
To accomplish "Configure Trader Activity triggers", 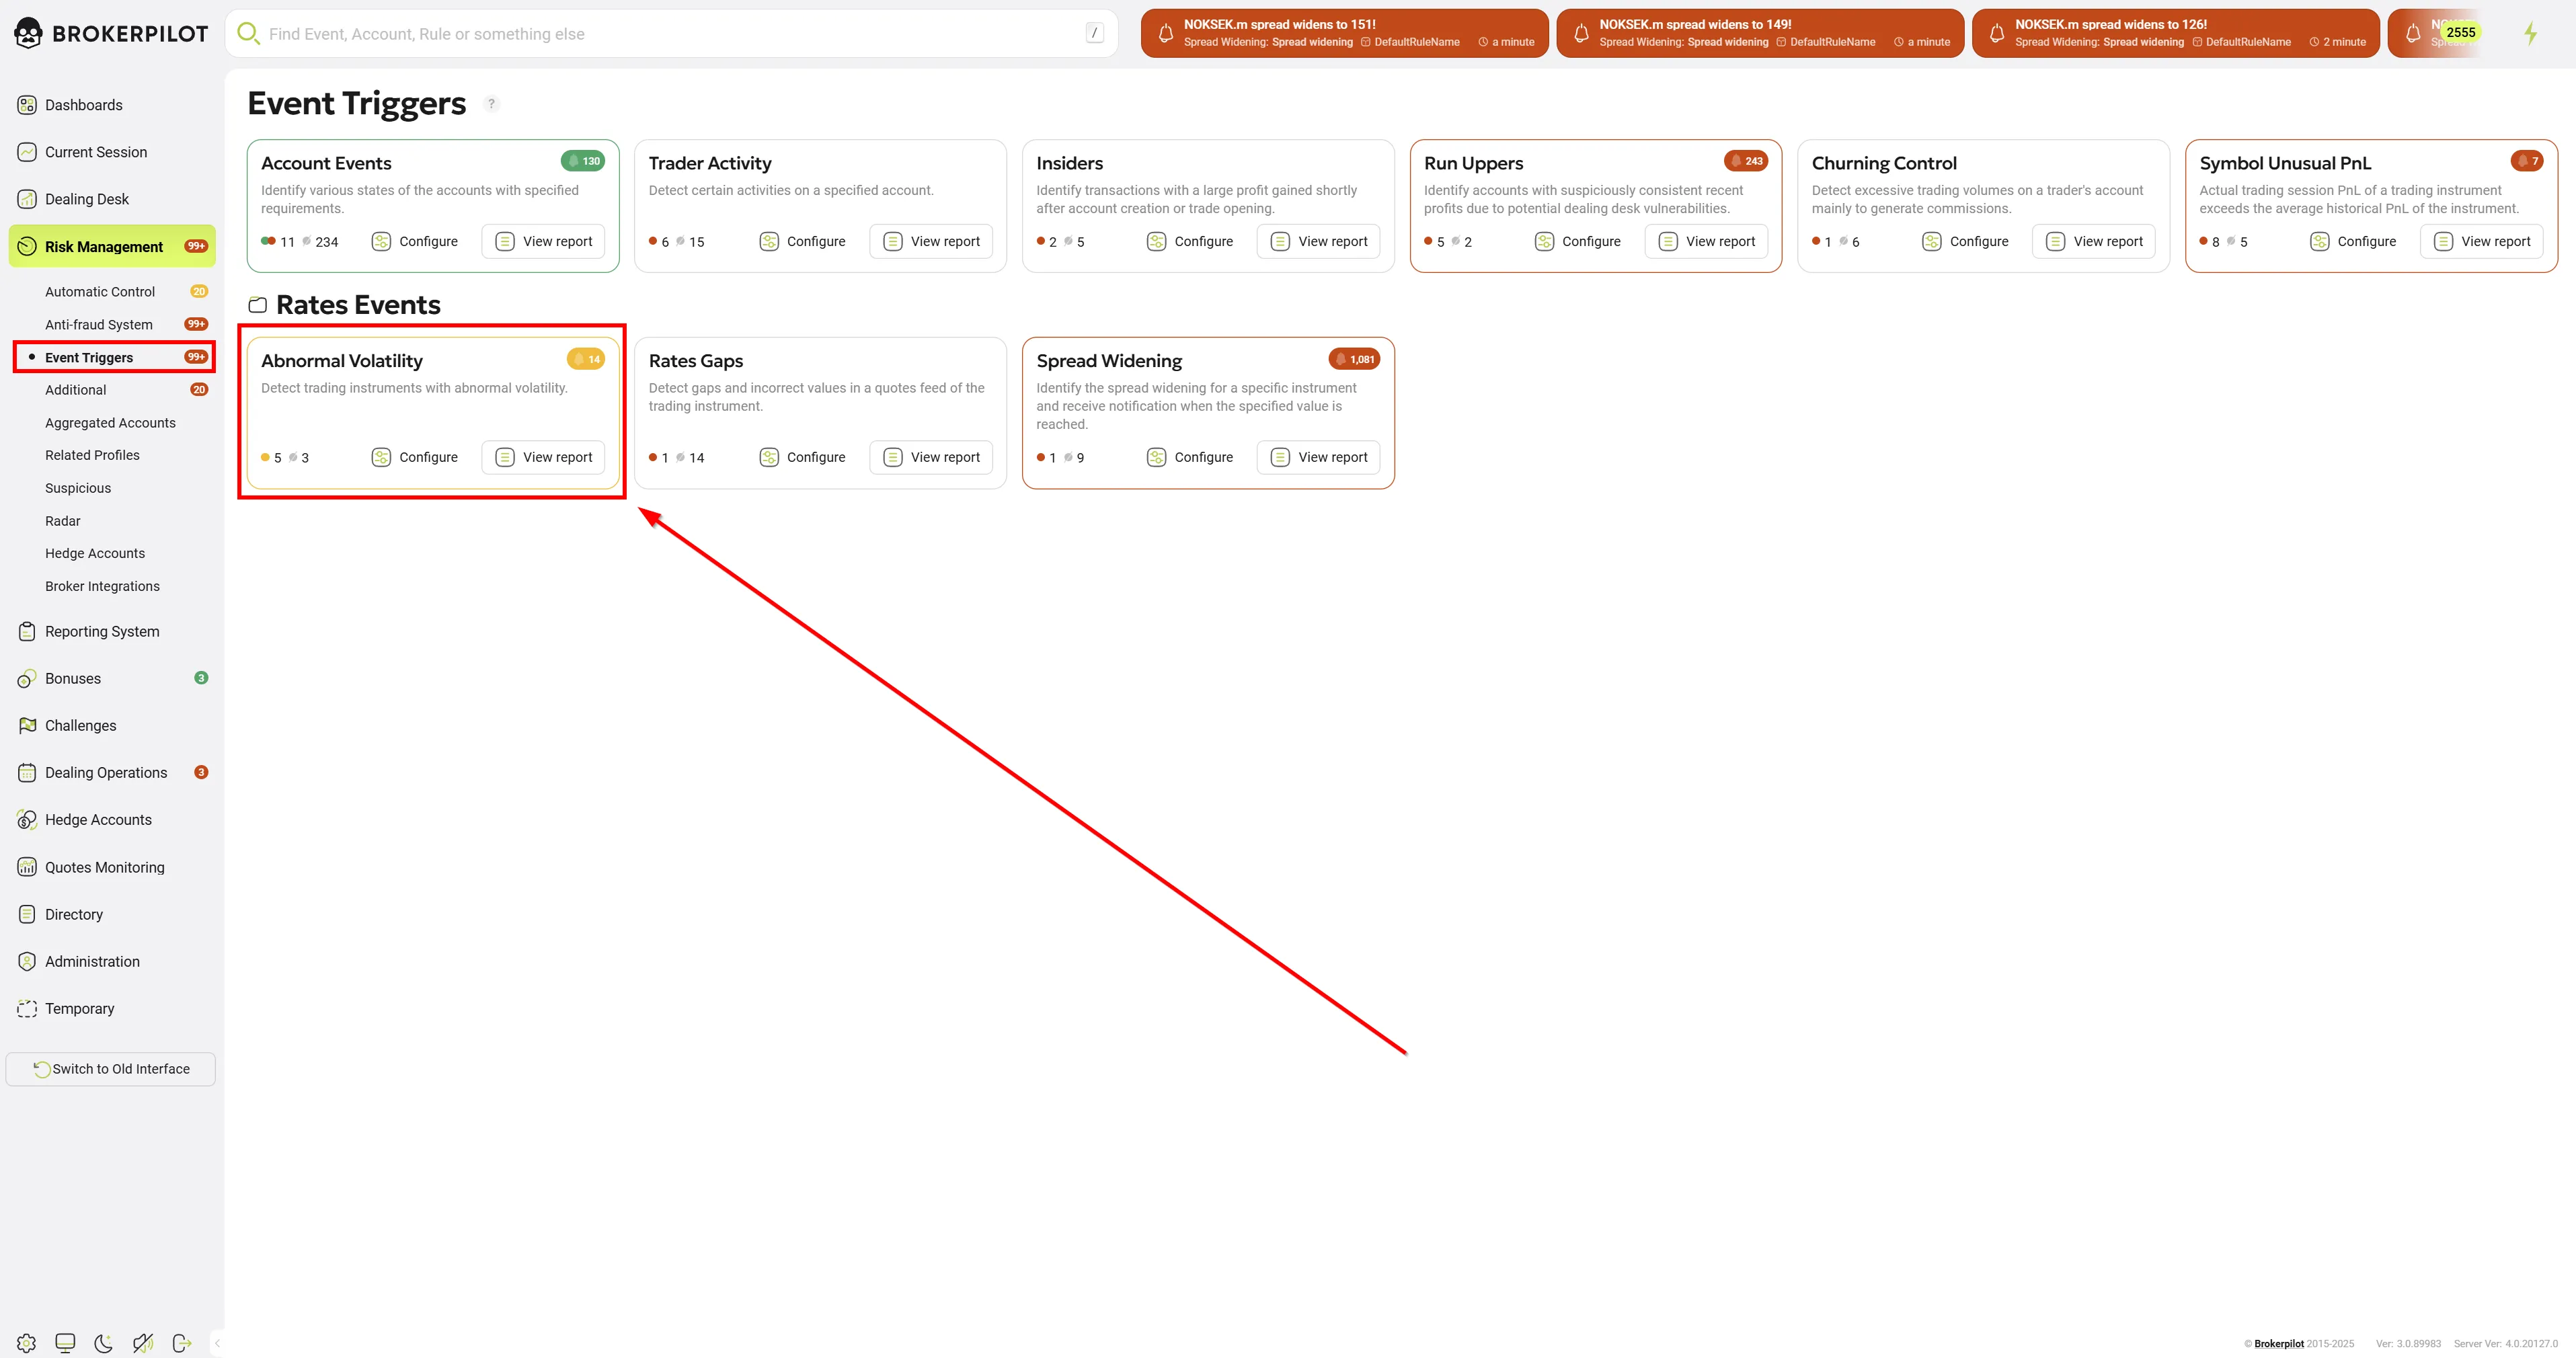I will (803, 241).
